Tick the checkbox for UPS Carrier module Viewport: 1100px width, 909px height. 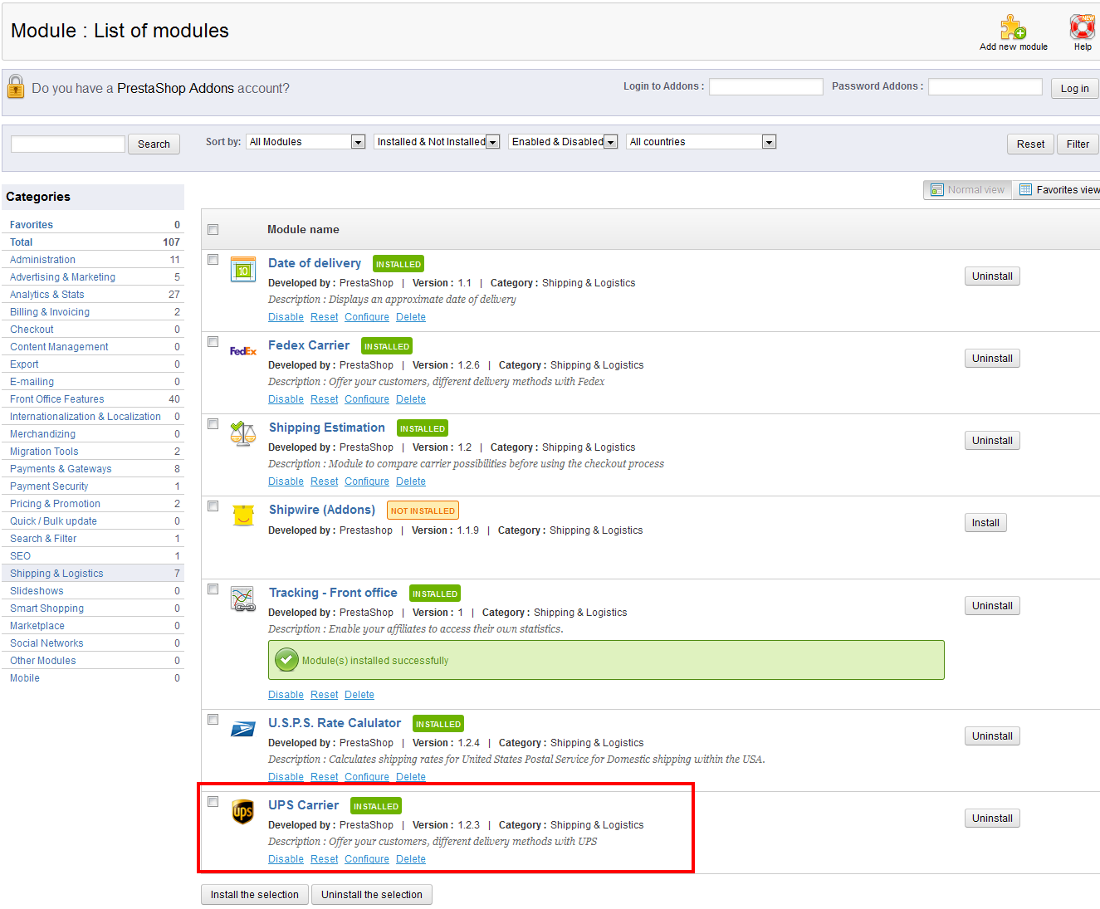(213, 802)
